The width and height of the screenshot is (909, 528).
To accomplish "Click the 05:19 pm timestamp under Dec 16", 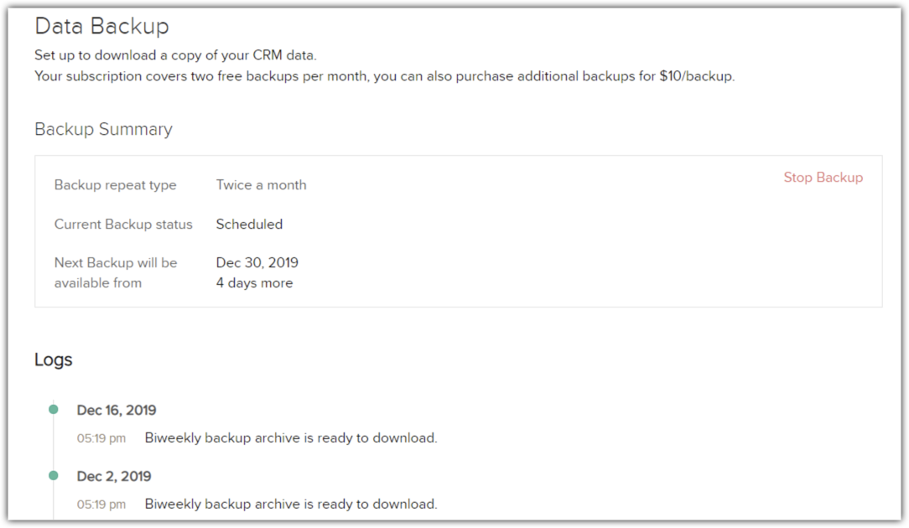I will (x=101, y=438).
